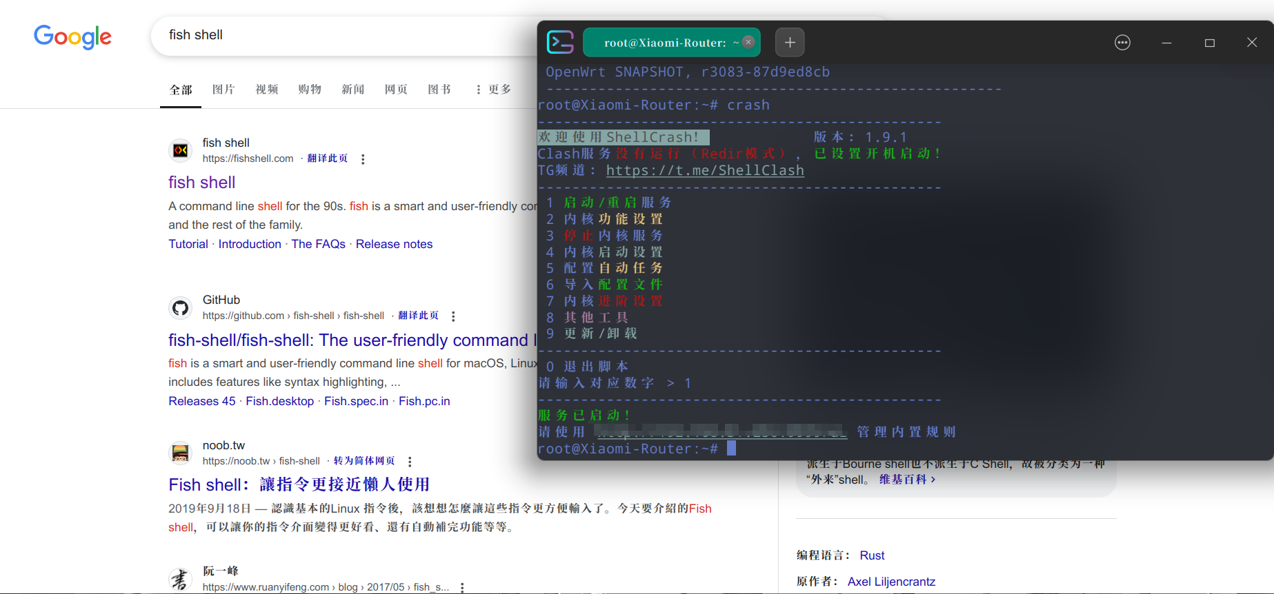Click the terminal app icon in title bar
This screenshot has width=1274, height=594.
pyautogui.click(x=560, y=42)
